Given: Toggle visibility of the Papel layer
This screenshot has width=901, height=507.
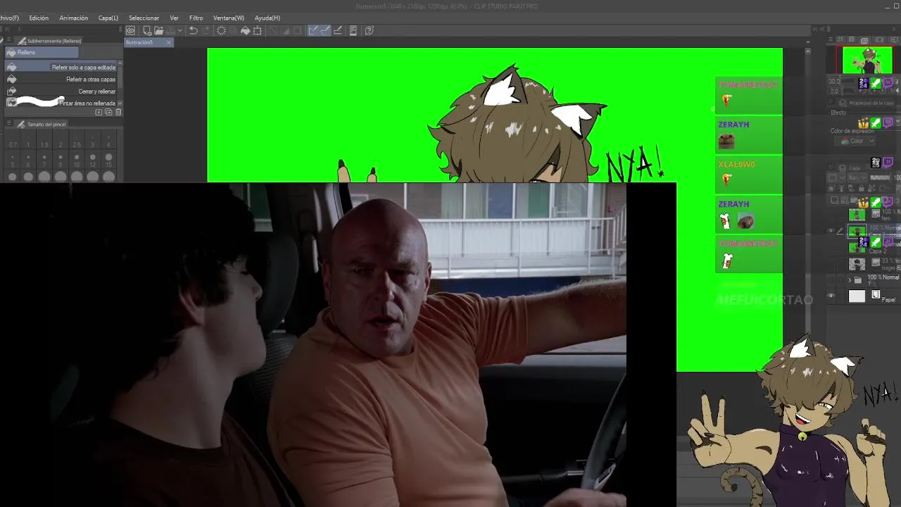Looking at the screenshot, I should [831, 296].
